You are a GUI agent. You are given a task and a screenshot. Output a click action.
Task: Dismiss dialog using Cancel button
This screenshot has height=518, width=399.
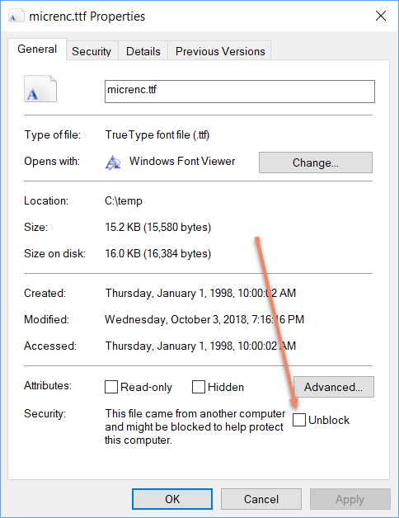261,499
